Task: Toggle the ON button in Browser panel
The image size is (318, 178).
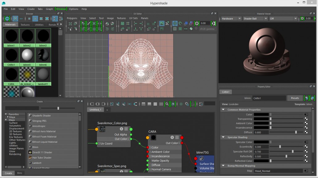Action: [x=7, y=19]
